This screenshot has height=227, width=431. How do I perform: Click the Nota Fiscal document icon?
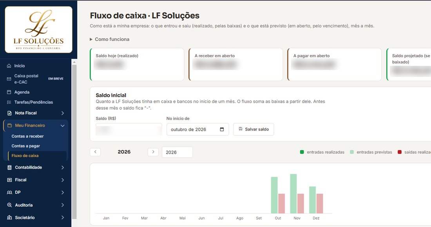[10, 113]
